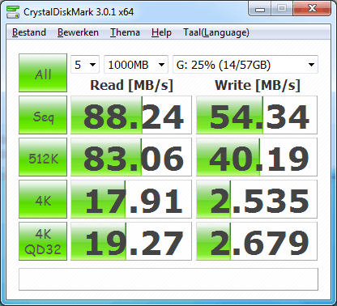Select the 512K read value 83.06
This screenshot has height=306, width=337.
pyautogui.click(x=131, y=157)
